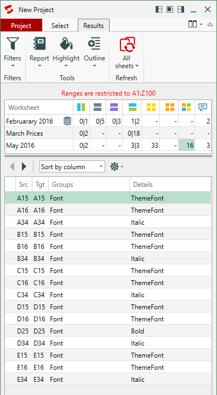217x395 pixels.
Task: Click the database icon beside Februarary 2016
Action: tap(67, 121)
